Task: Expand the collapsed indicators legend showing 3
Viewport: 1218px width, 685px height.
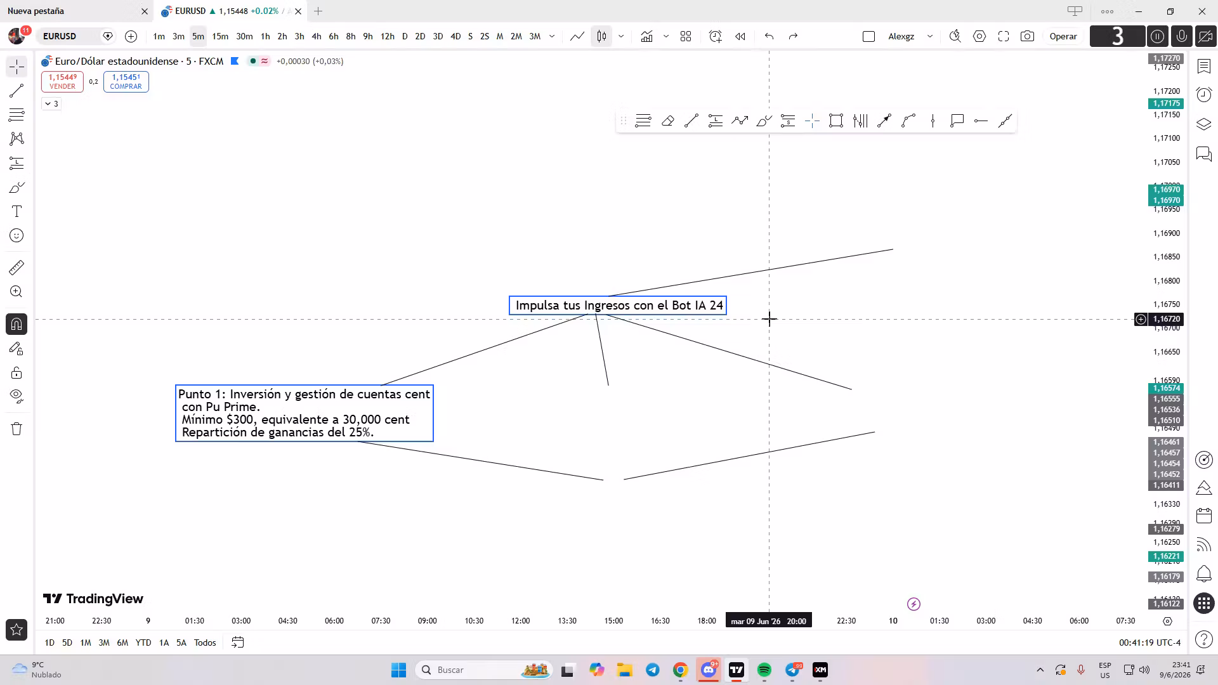Action: click(51, 103)
